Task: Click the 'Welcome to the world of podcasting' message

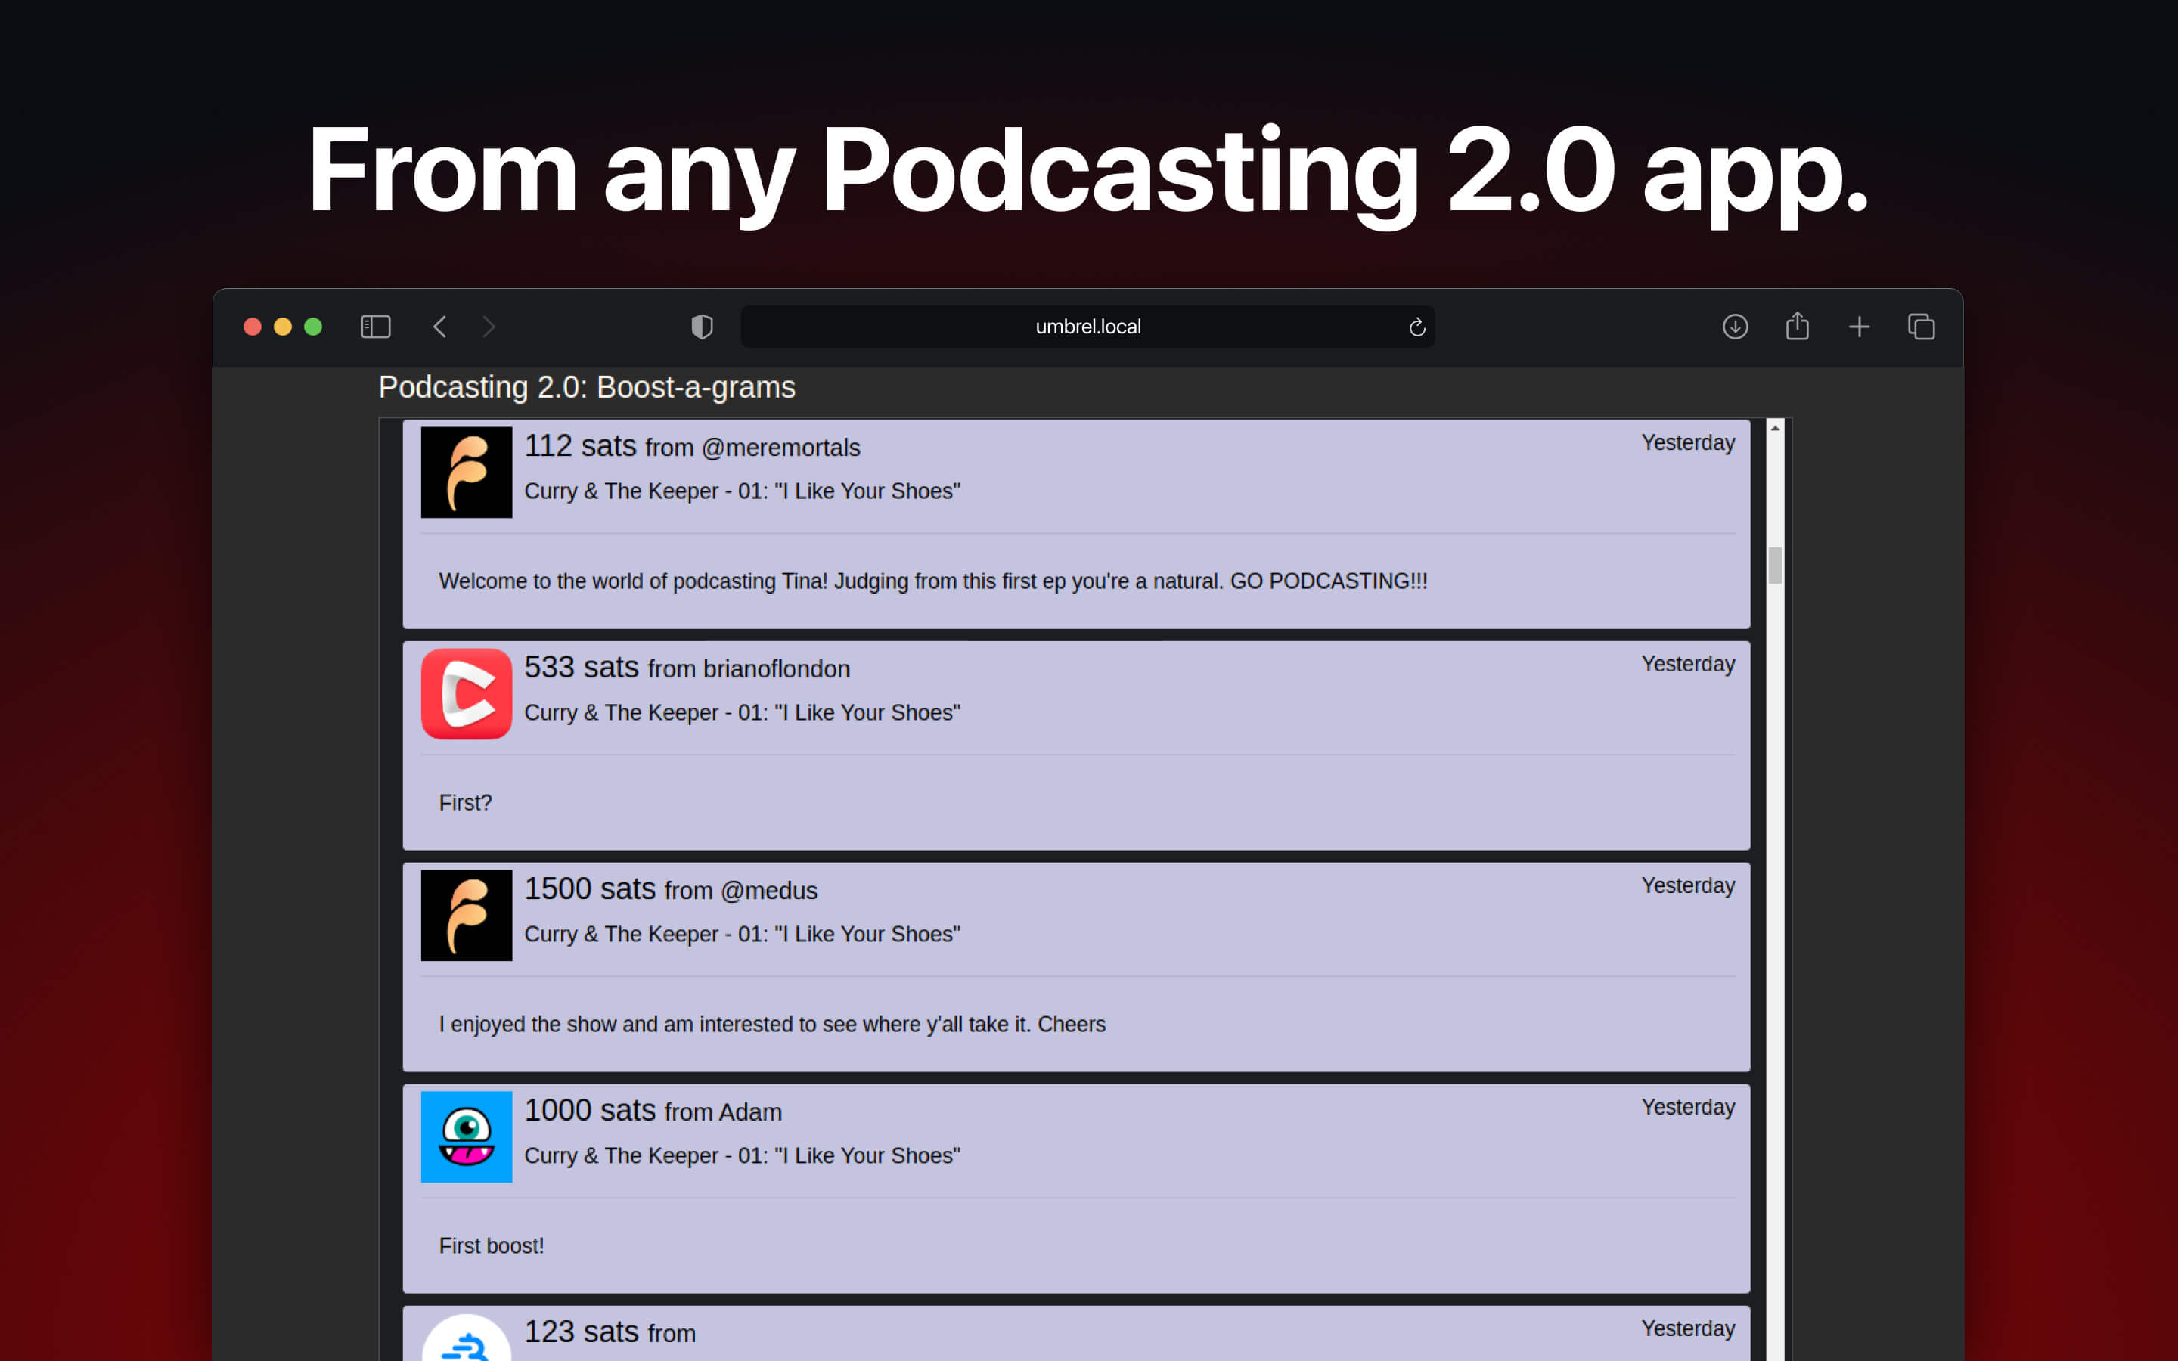Action: tap(932, 581)
